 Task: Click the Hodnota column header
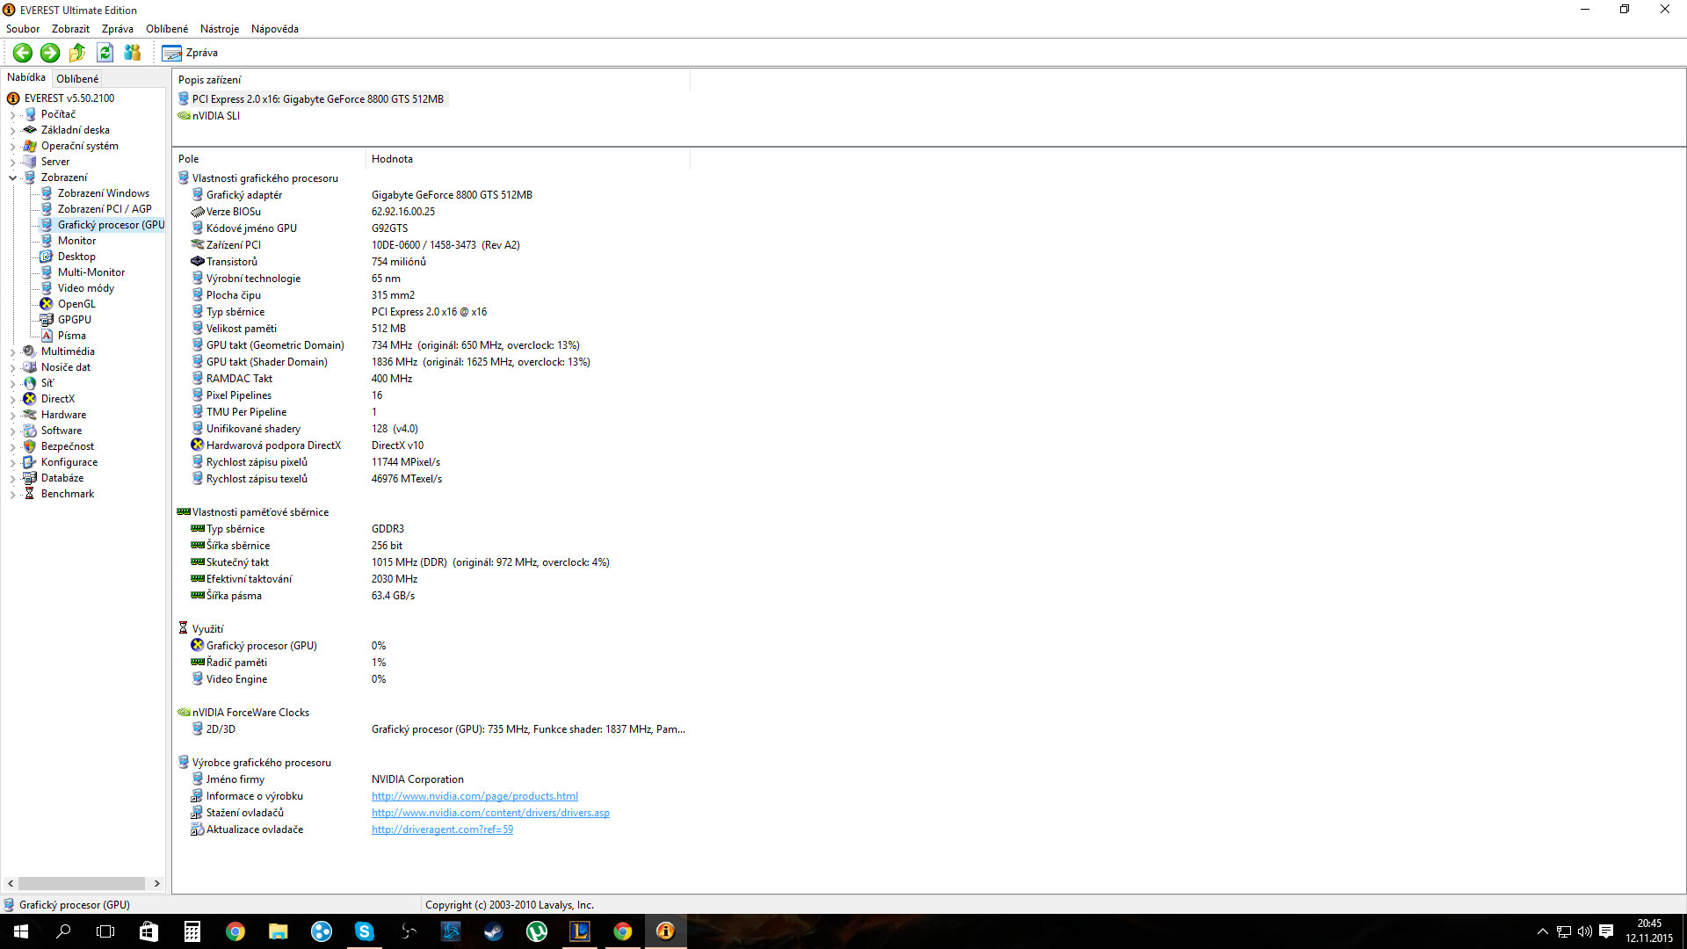point(392,159)
